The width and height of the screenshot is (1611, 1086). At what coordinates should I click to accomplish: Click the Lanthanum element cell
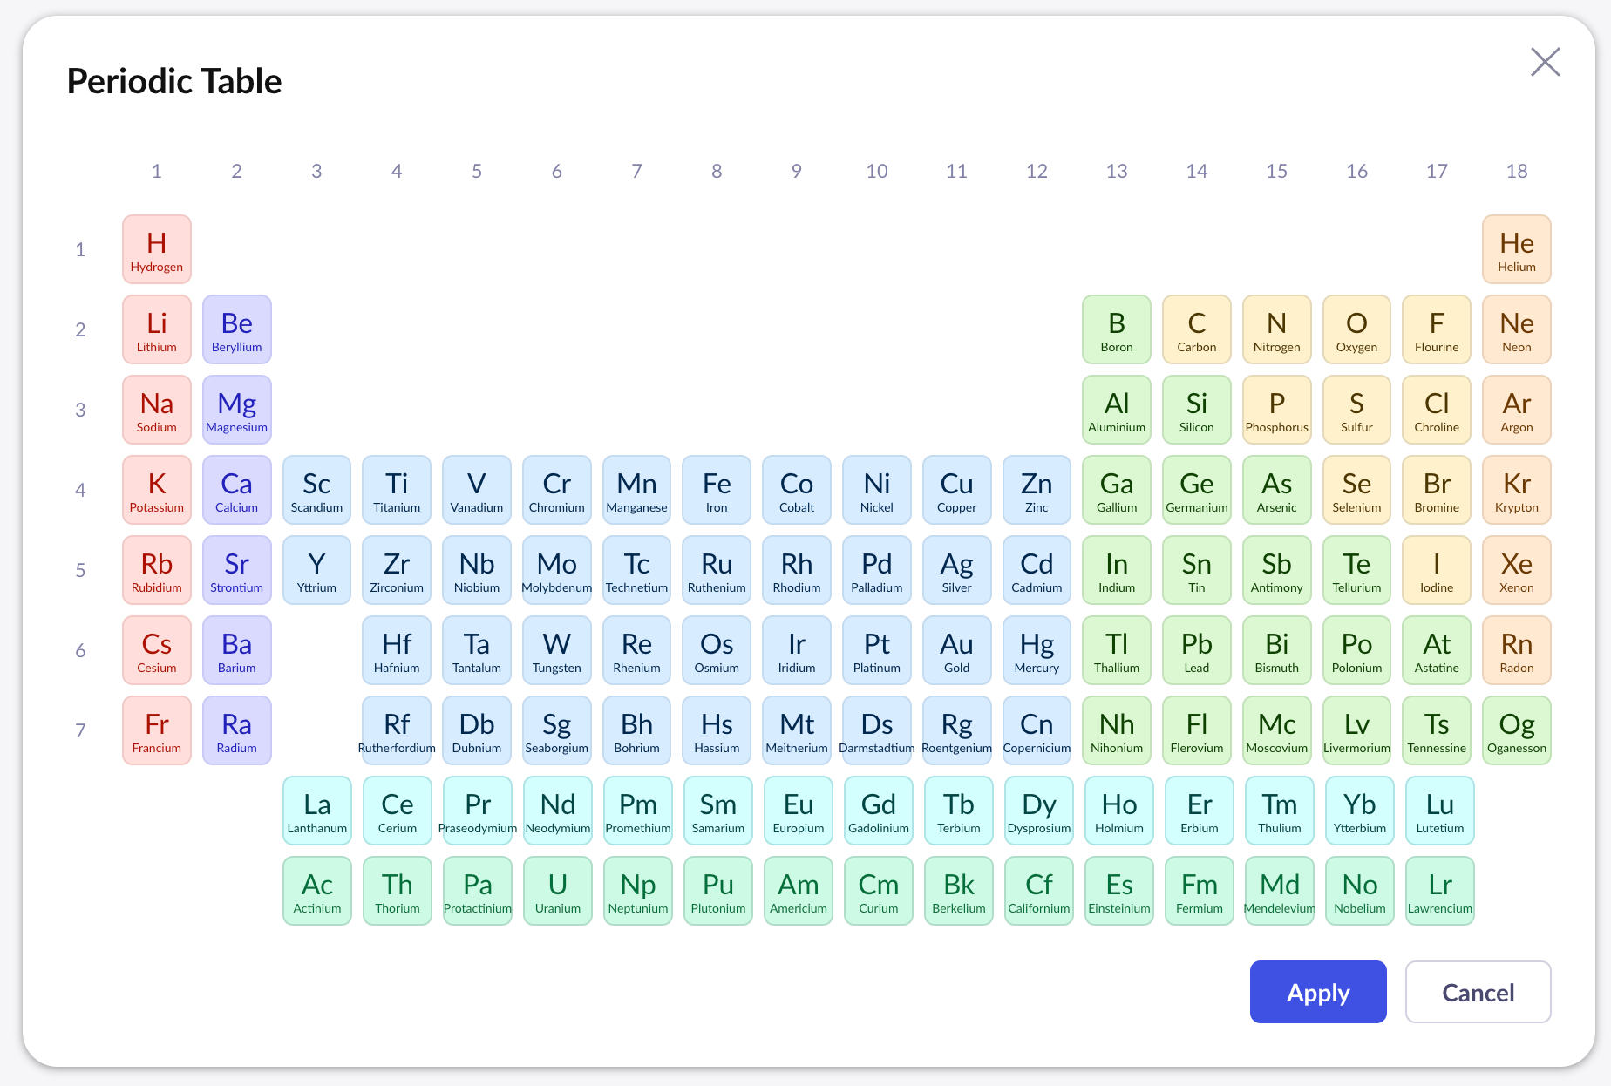click(x=317, y=811)
